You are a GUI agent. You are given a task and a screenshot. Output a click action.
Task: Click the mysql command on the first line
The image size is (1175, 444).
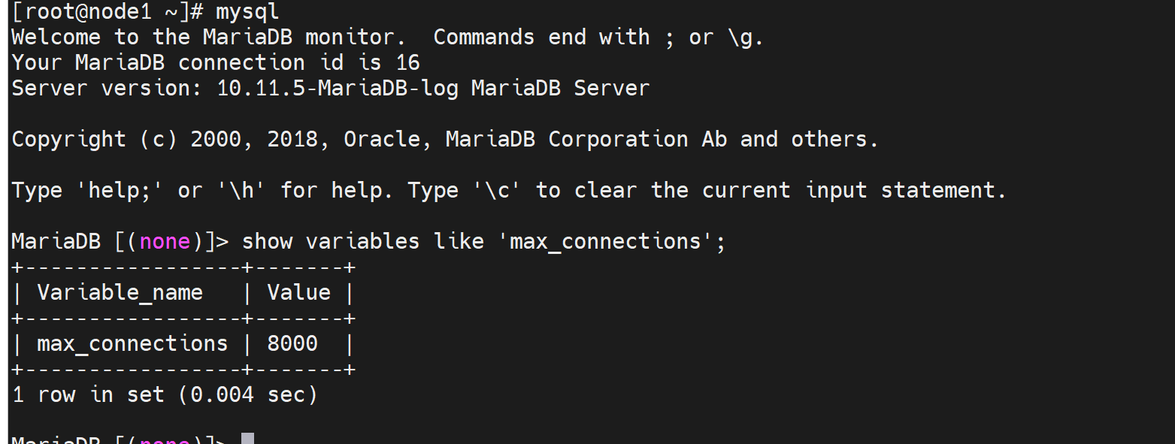point(247,12)
